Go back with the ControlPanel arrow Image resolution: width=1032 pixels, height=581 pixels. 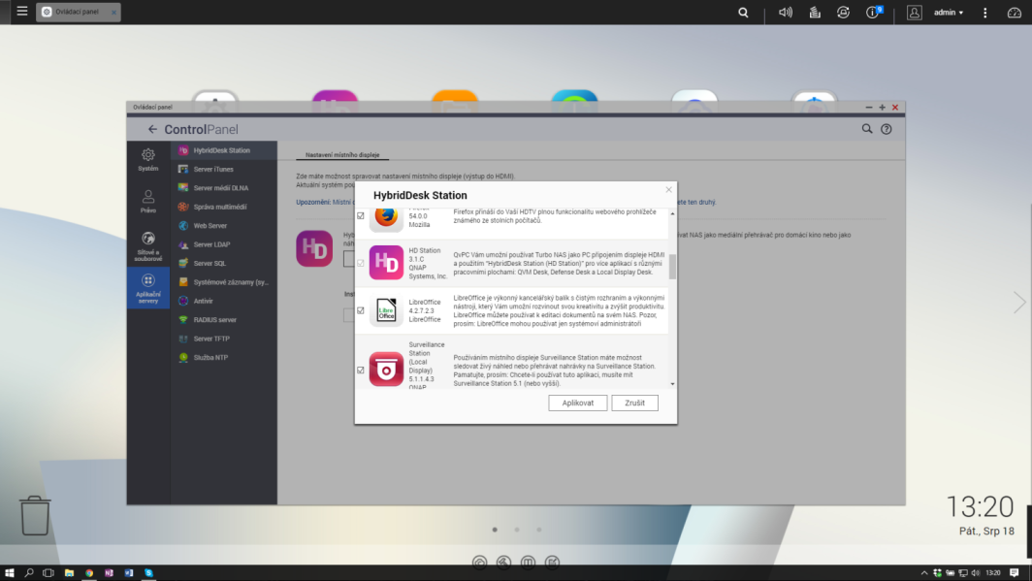(x=152, y=129)
